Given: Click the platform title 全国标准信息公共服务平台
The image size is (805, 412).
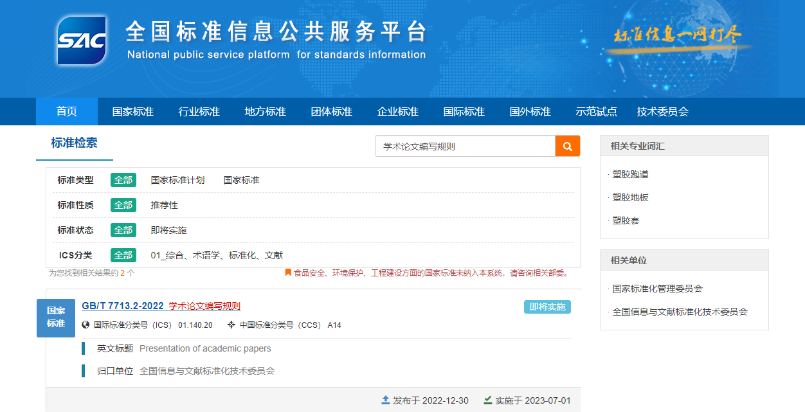Looking at the screenshot, I should 276,31.
